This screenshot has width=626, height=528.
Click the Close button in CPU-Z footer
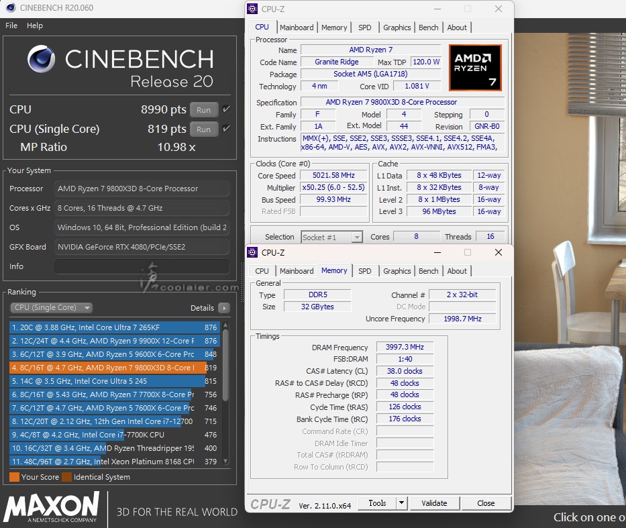point(486,503)
